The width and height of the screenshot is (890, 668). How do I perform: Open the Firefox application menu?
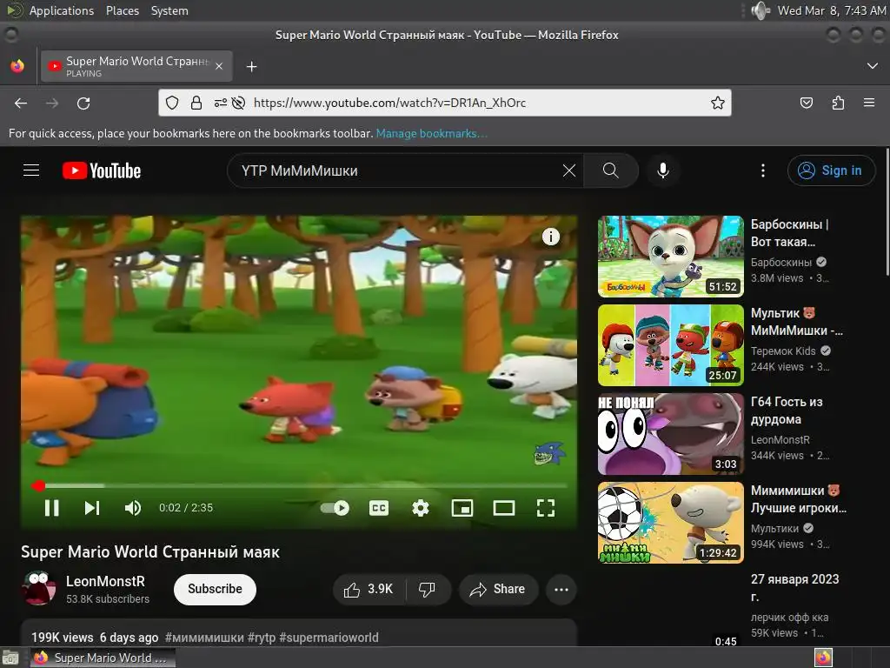tap(869, 103)
